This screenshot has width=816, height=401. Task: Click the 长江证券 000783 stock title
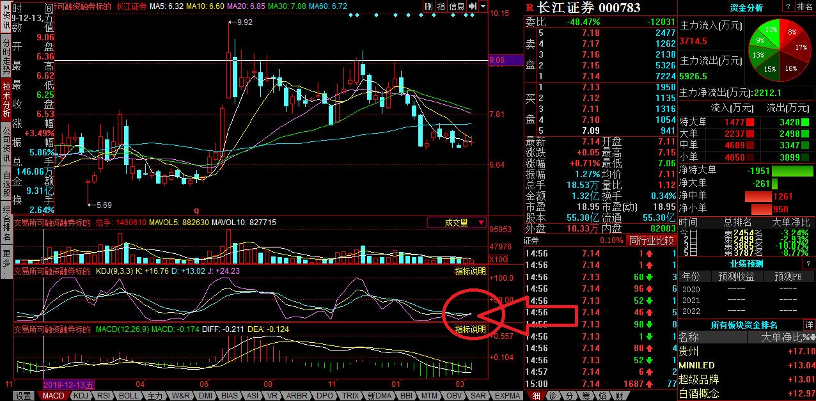tap(588, 7)
